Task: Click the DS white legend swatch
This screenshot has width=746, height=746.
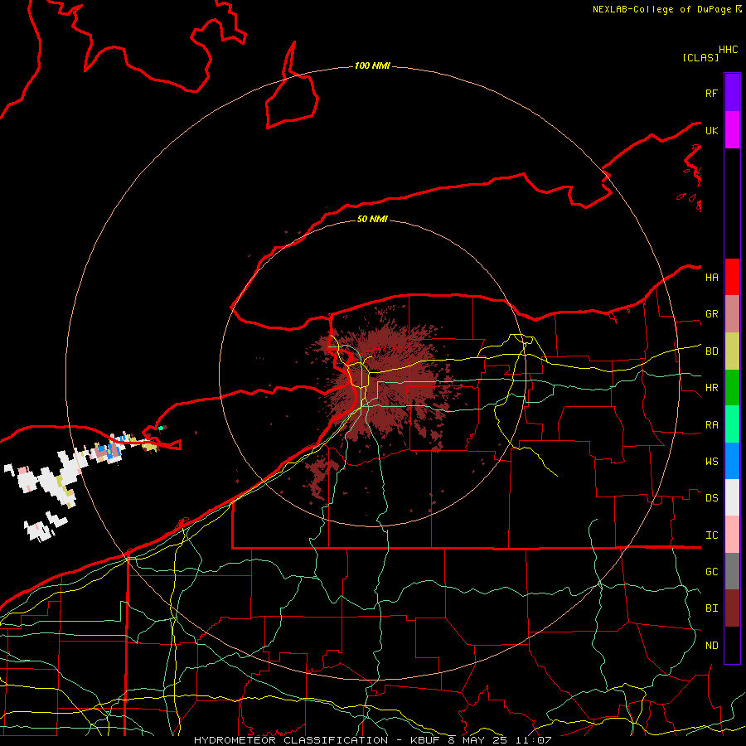Action: [x=732, y=497]
